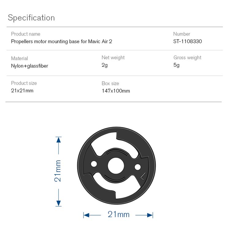230x230 pixels.
Task: Click the 21x21mm product size value
Action: point(22,90)
